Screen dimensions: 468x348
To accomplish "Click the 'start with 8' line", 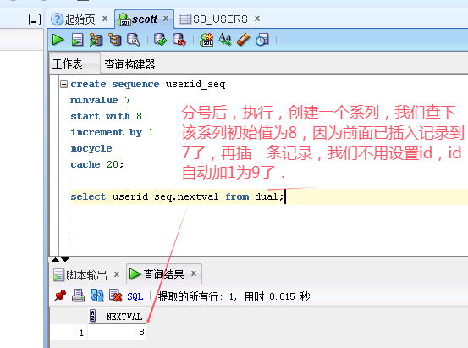I will point(107,116).
